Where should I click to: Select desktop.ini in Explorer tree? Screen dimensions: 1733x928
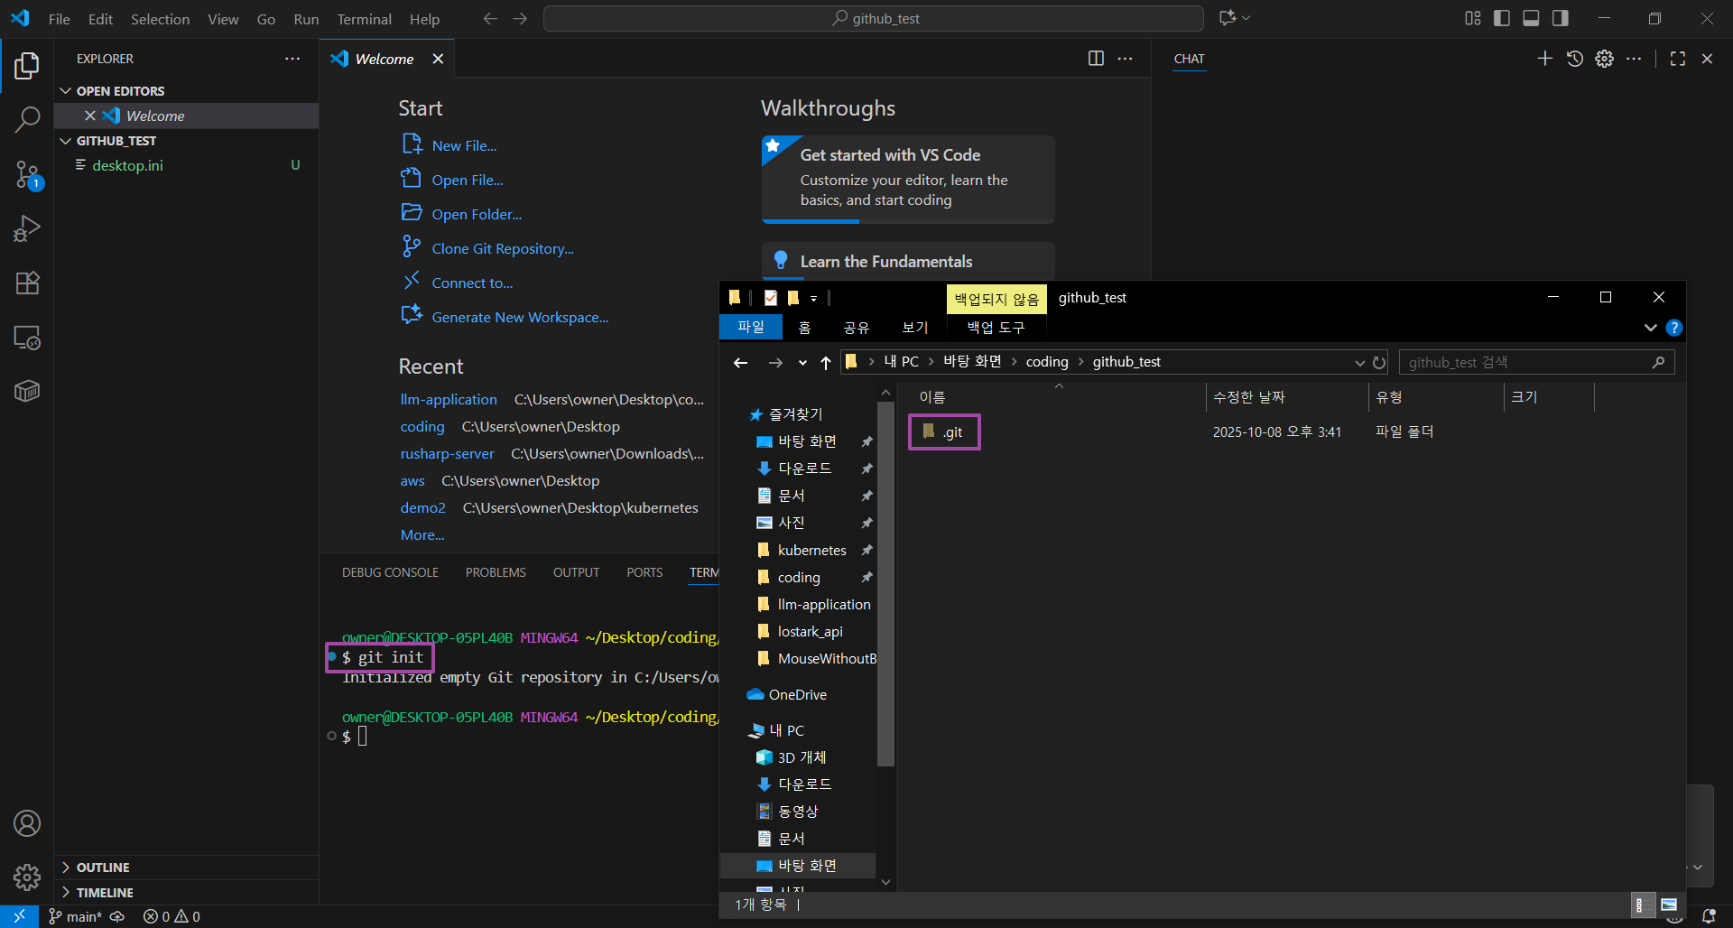(186, 165)
